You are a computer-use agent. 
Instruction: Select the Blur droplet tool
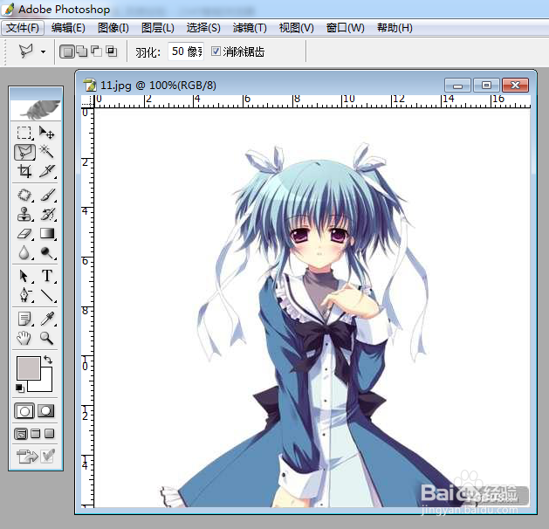tap(24, 252)
